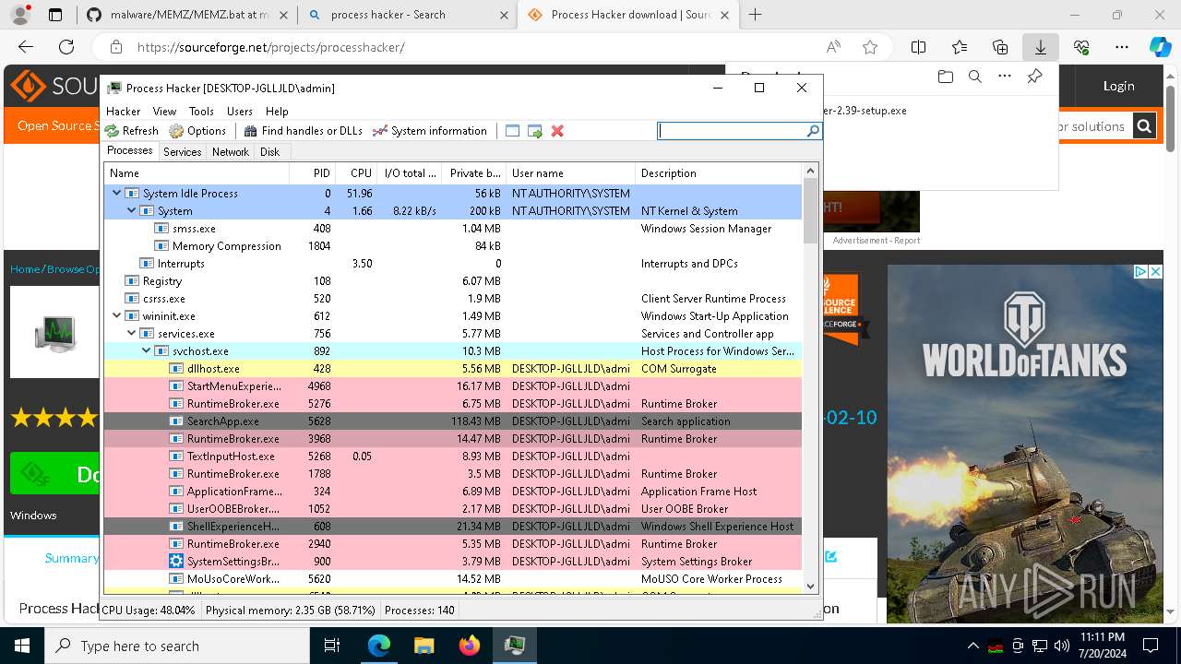Select the smss.exe process row
Image resolution: width=1181 pixels, height=664 pixels.
tap(453, 228)
